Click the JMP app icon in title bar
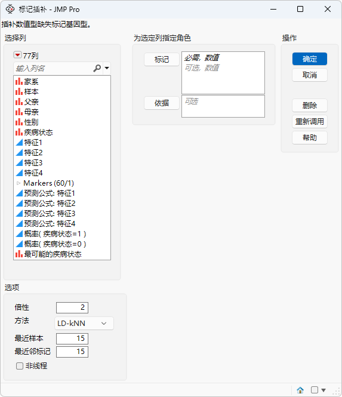The width and height of the screenshot is (342, 397). 10,9
